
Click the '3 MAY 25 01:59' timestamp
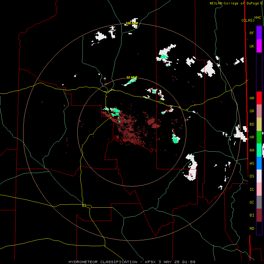pyautogui.click(x=177, y=262)
